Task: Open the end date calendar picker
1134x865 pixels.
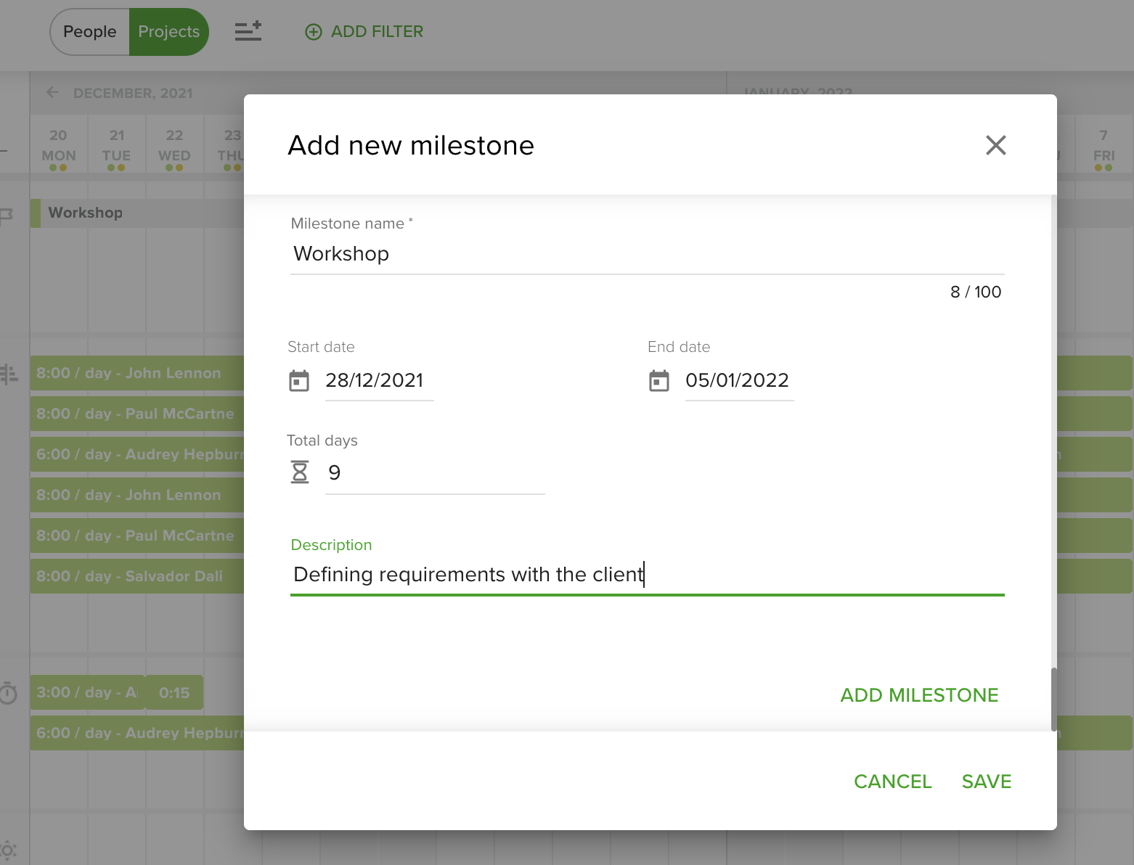Action: (x=659, y=380)
